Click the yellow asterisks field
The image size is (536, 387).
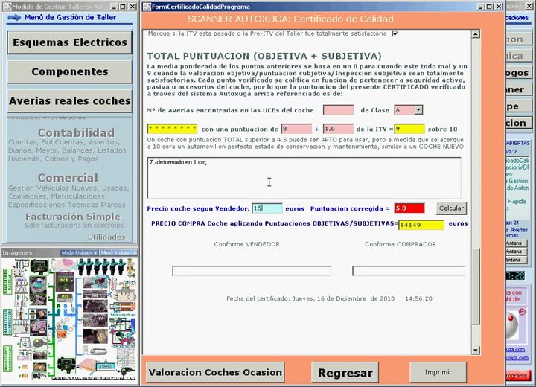click(172, 129)
